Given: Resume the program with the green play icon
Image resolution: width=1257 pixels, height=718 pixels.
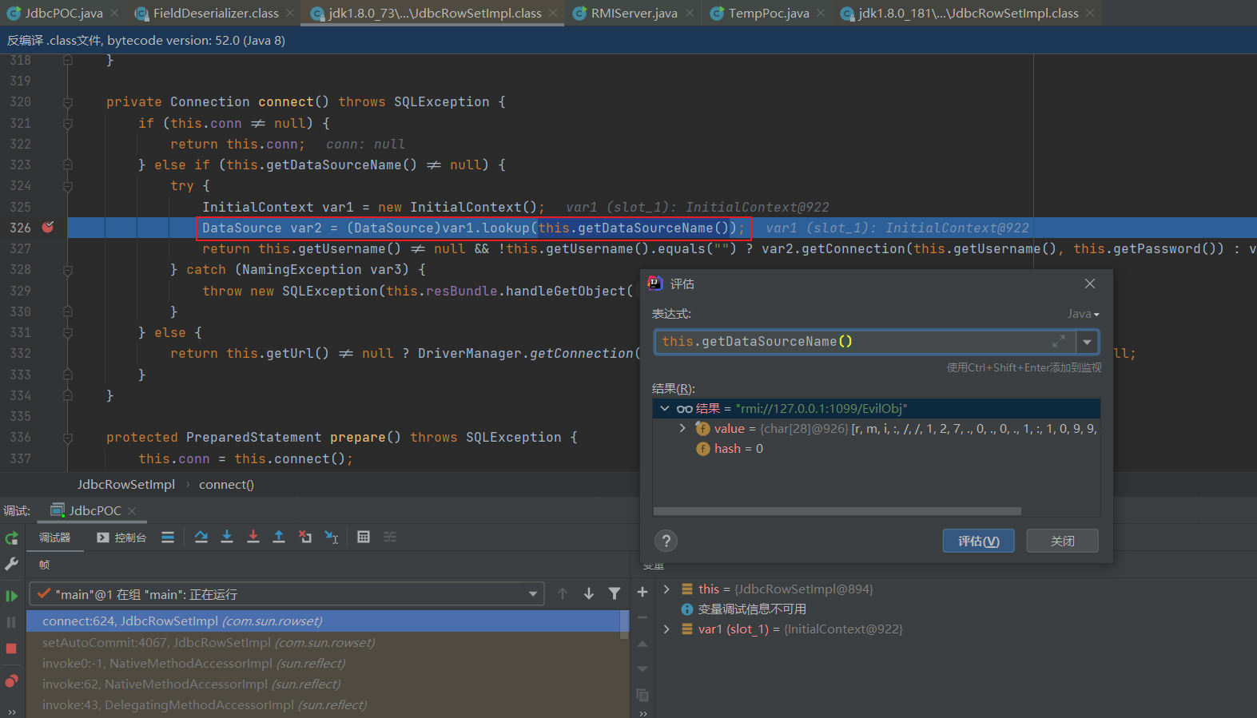Looking at the screenshot, I should (x=11, y=596).
